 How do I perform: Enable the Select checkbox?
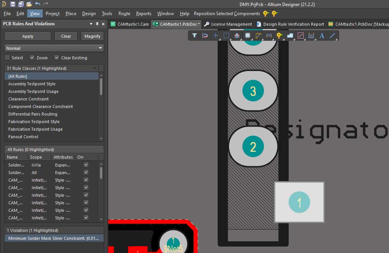[7, 58]
